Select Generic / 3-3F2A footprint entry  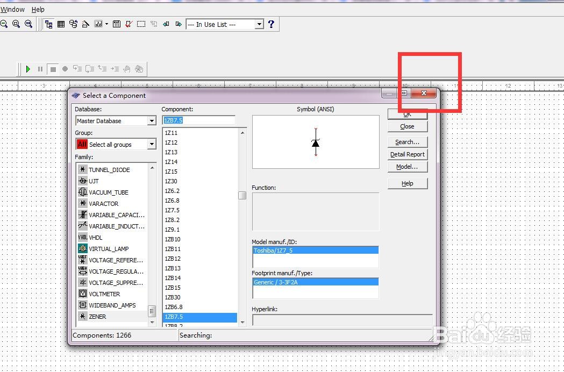(x=316, y=282)
